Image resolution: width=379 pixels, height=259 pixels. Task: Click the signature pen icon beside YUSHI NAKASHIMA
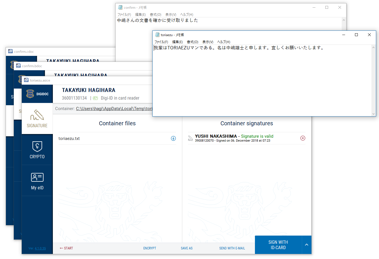[190, 138]
